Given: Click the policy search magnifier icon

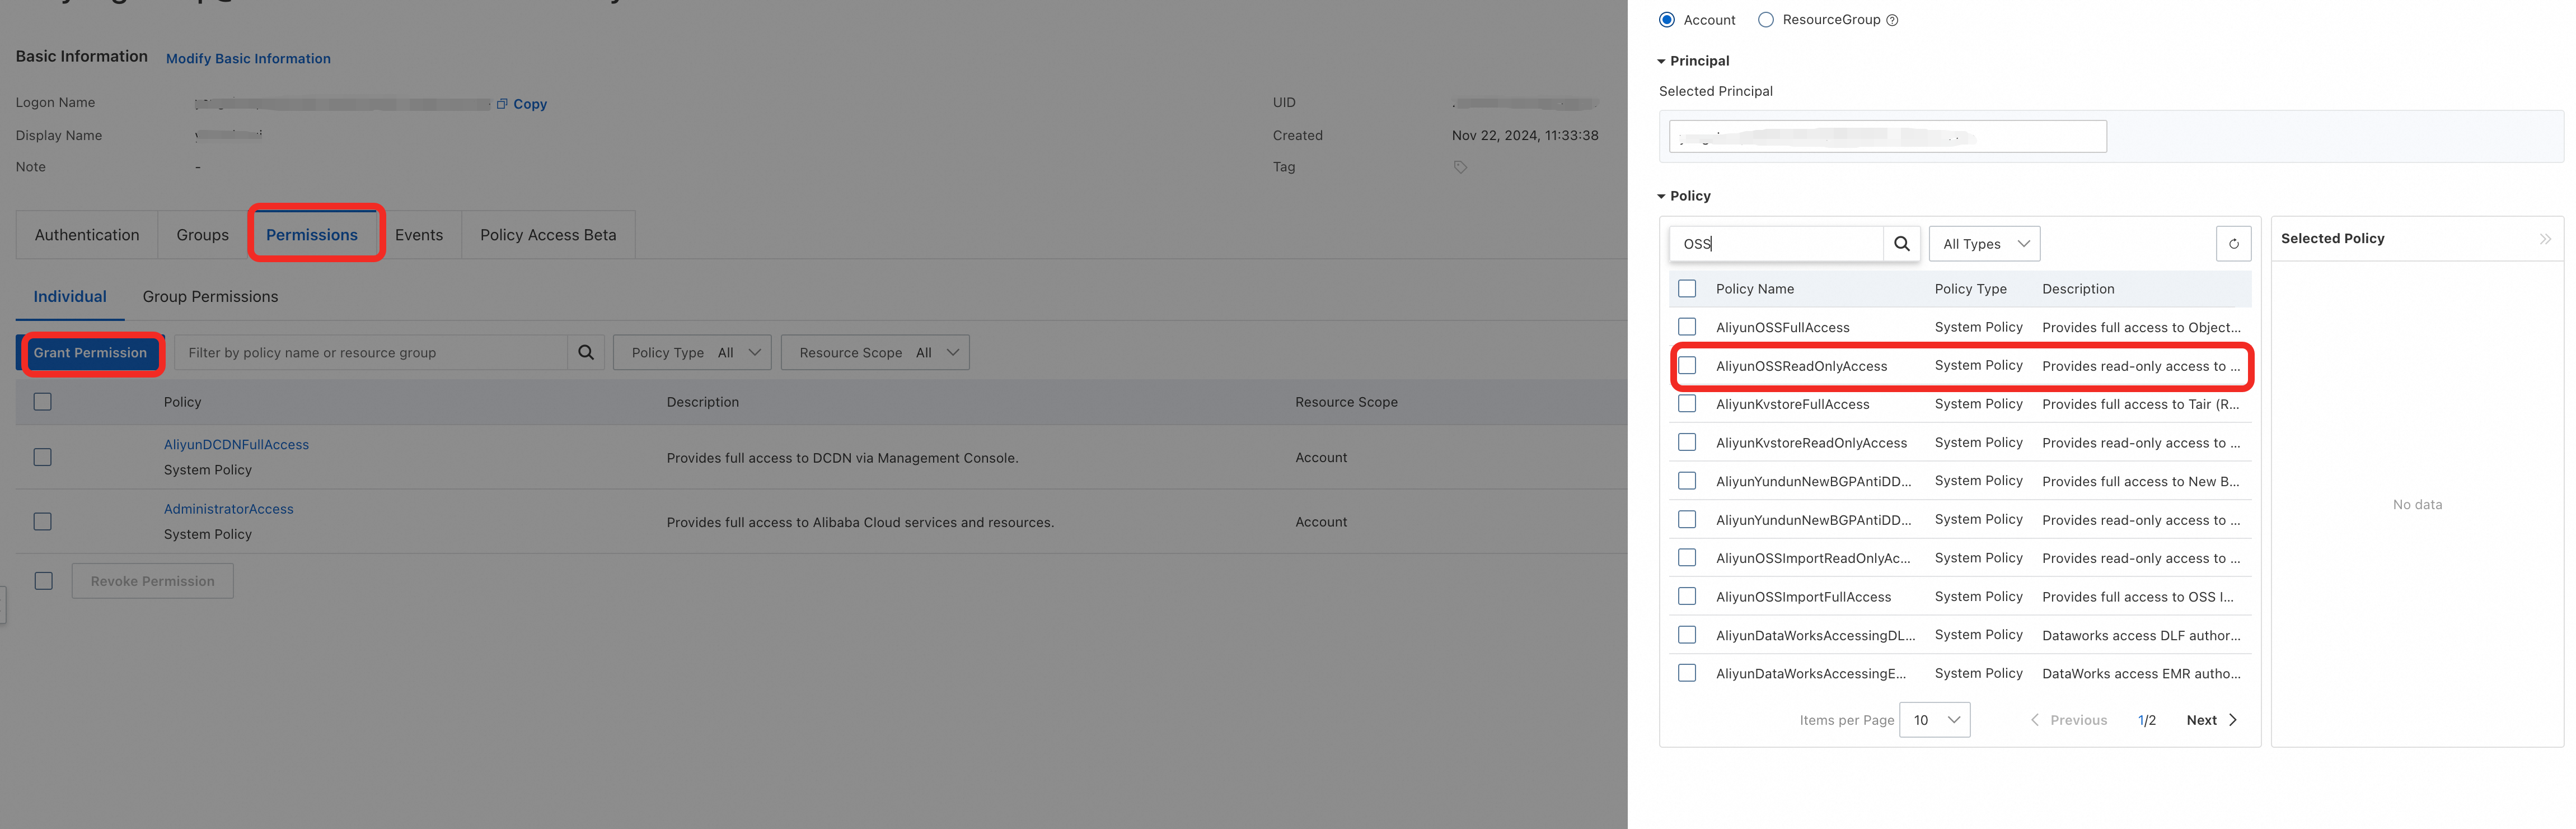Looking at the screenshot, I should point(1901,243).
